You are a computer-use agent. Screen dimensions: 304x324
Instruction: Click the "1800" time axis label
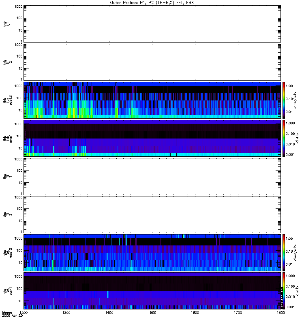[x=280, y=312]
